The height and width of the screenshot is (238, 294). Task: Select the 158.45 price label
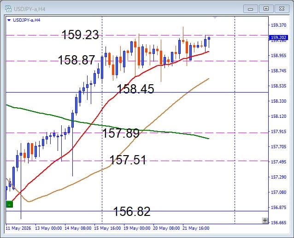(x=135, y=89)
